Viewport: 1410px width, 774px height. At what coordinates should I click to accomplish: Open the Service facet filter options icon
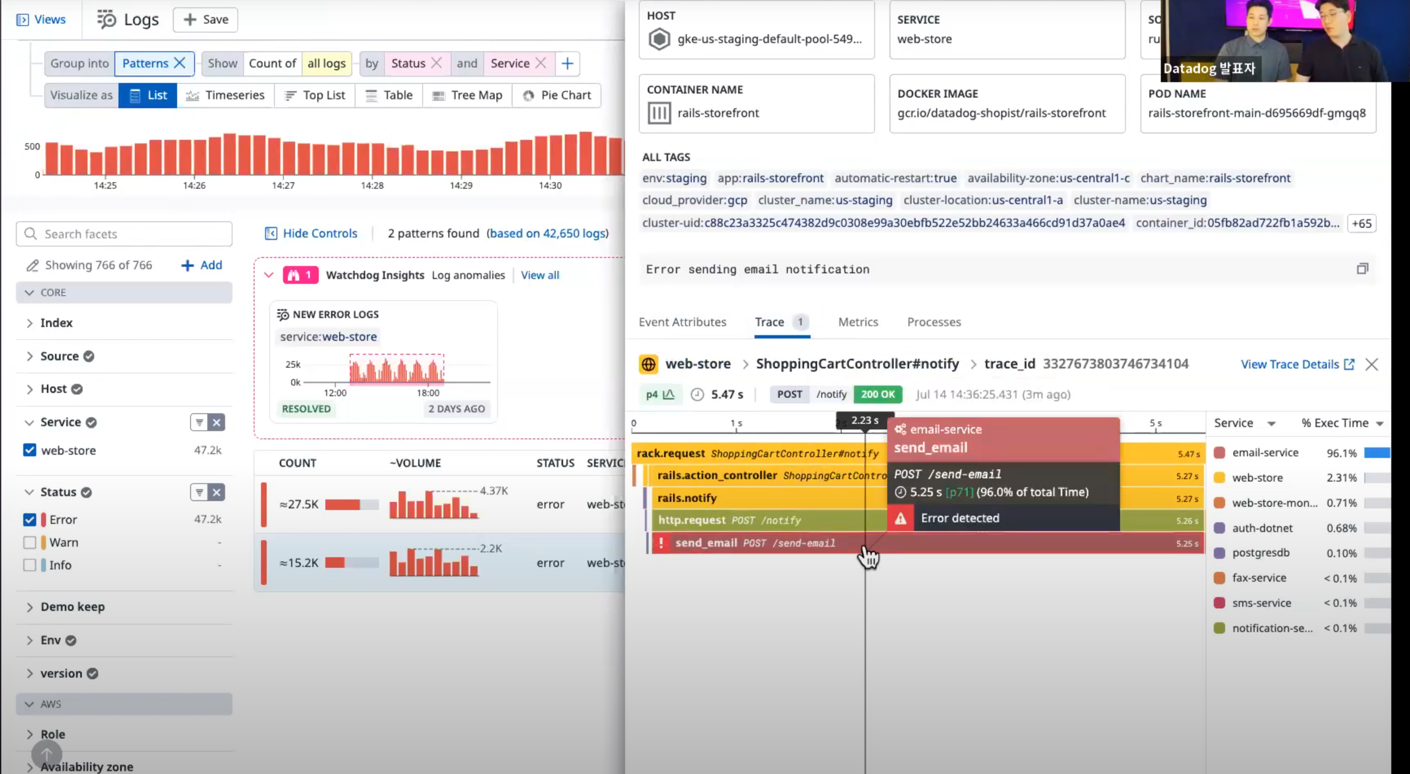[199, 423]
